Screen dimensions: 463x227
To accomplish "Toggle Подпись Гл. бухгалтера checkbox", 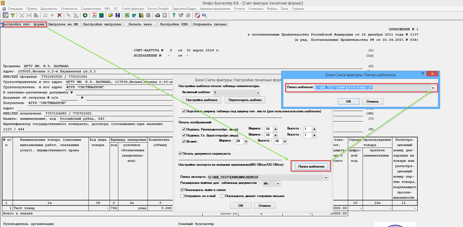I will pyautogui.click(x=184, y=135).
